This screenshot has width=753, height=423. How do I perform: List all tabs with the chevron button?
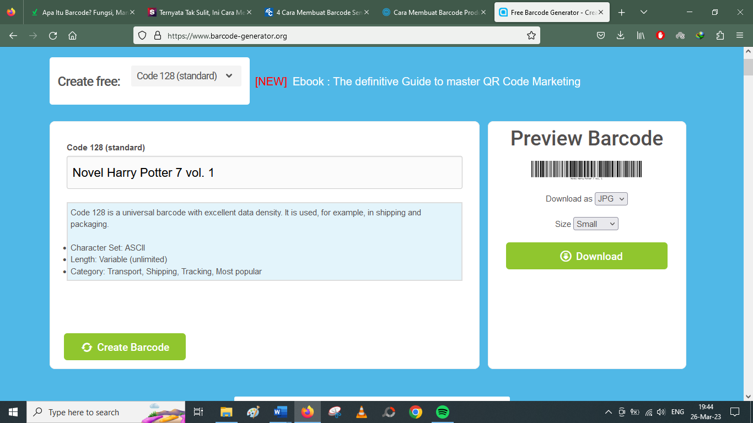point(644,12)
